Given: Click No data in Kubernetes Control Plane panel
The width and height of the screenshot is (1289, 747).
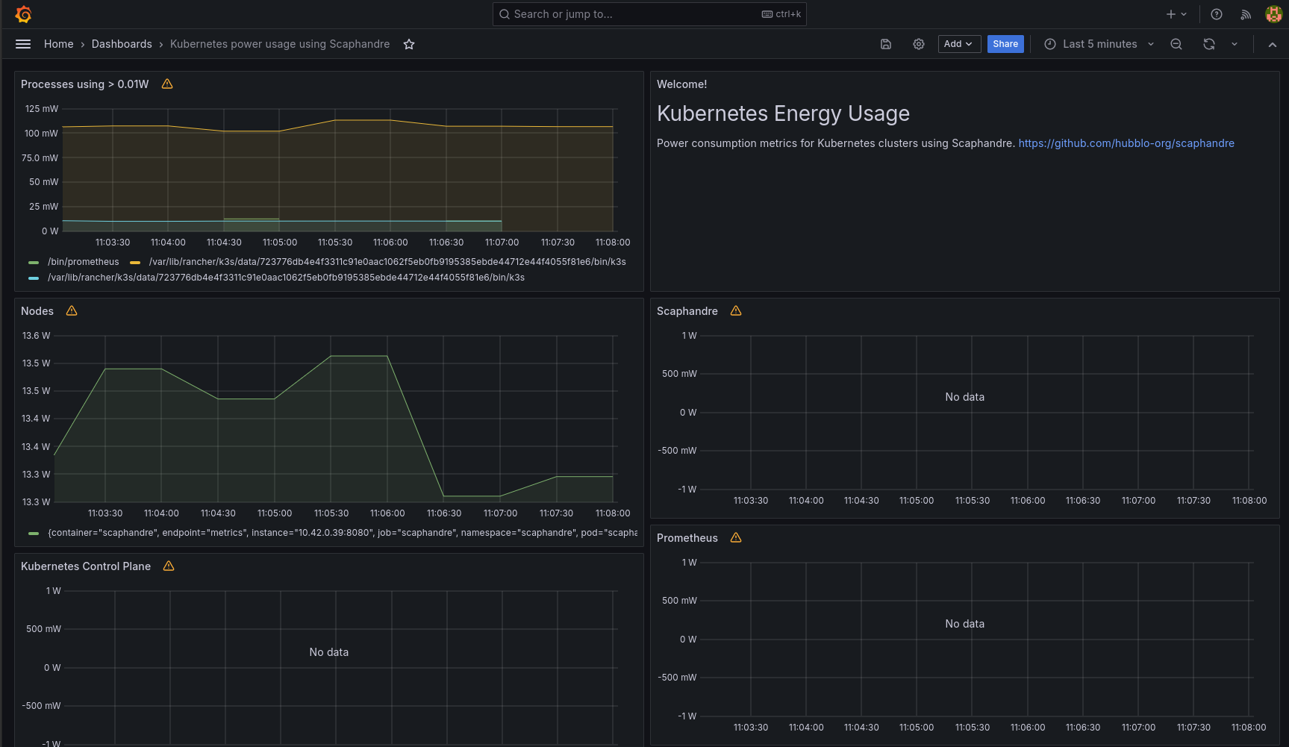Looking at the screenshot, I should [329, 652].
